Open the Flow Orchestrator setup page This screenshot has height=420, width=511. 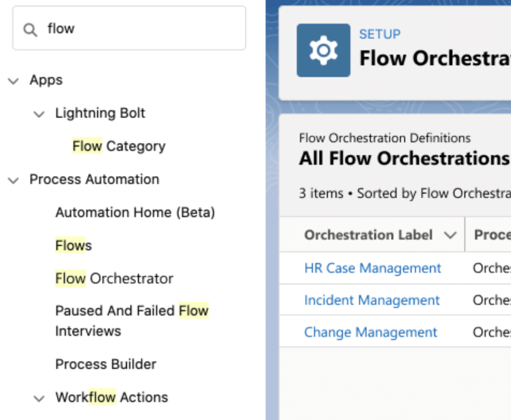click(x=114, y=279)
